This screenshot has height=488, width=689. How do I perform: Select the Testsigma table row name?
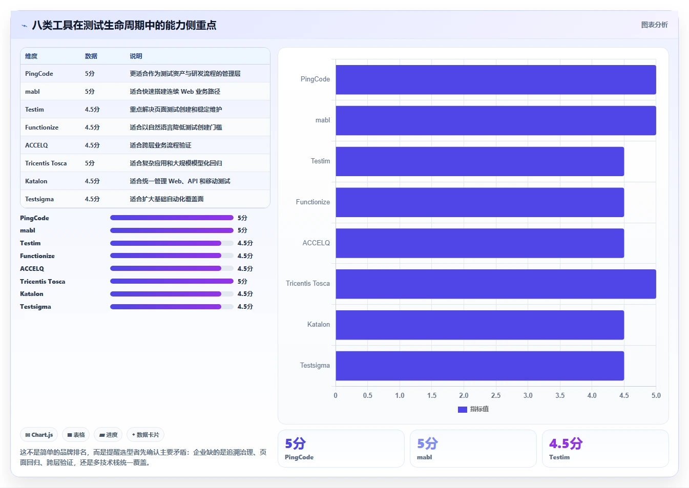pos(39,199)
